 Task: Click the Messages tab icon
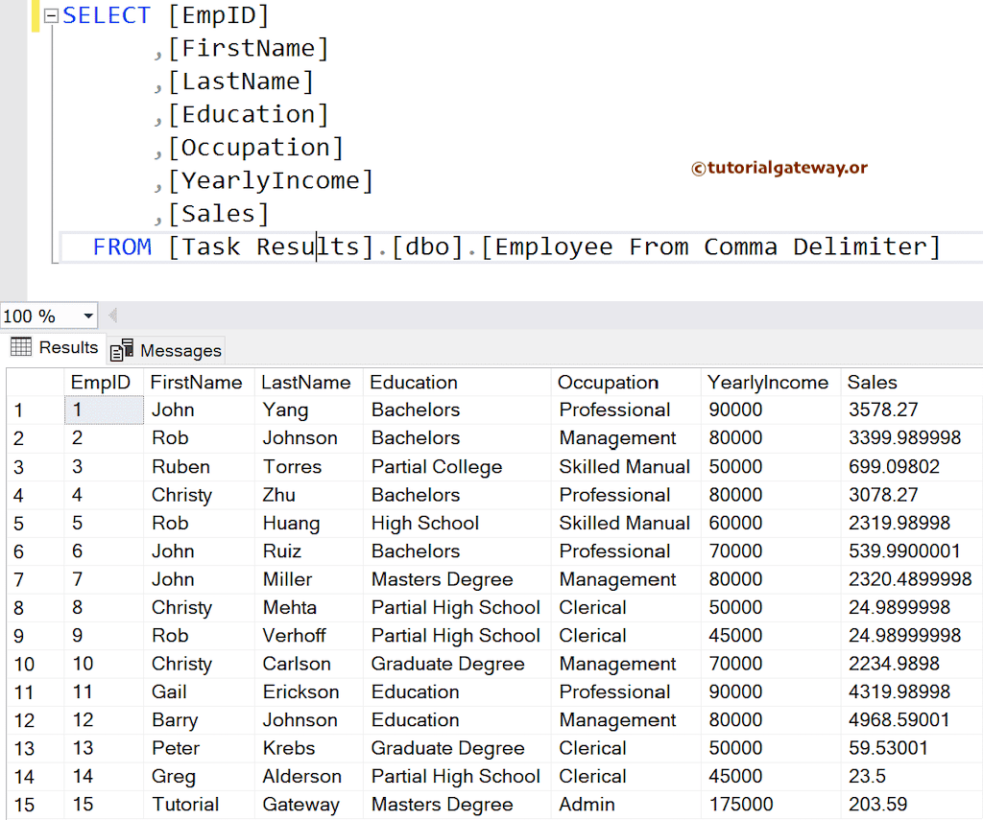click(122, 350)
